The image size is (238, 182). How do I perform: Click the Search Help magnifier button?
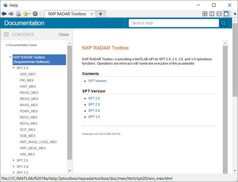pyautogui.click(x=223, y=23)
